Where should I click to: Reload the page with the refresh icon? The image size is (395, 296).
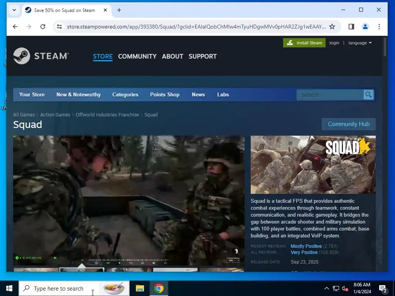pos(43,27)
